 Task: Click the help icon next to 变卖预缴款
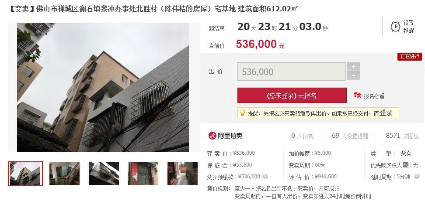(x=265, y=176)
